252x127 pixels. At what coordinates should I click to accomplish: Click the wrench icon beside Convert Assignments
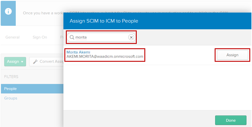pyautogui.click(x=35, y=61)
